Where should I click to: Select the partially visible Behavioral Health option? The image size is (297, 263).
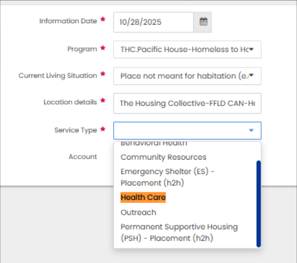click(153, 144)
